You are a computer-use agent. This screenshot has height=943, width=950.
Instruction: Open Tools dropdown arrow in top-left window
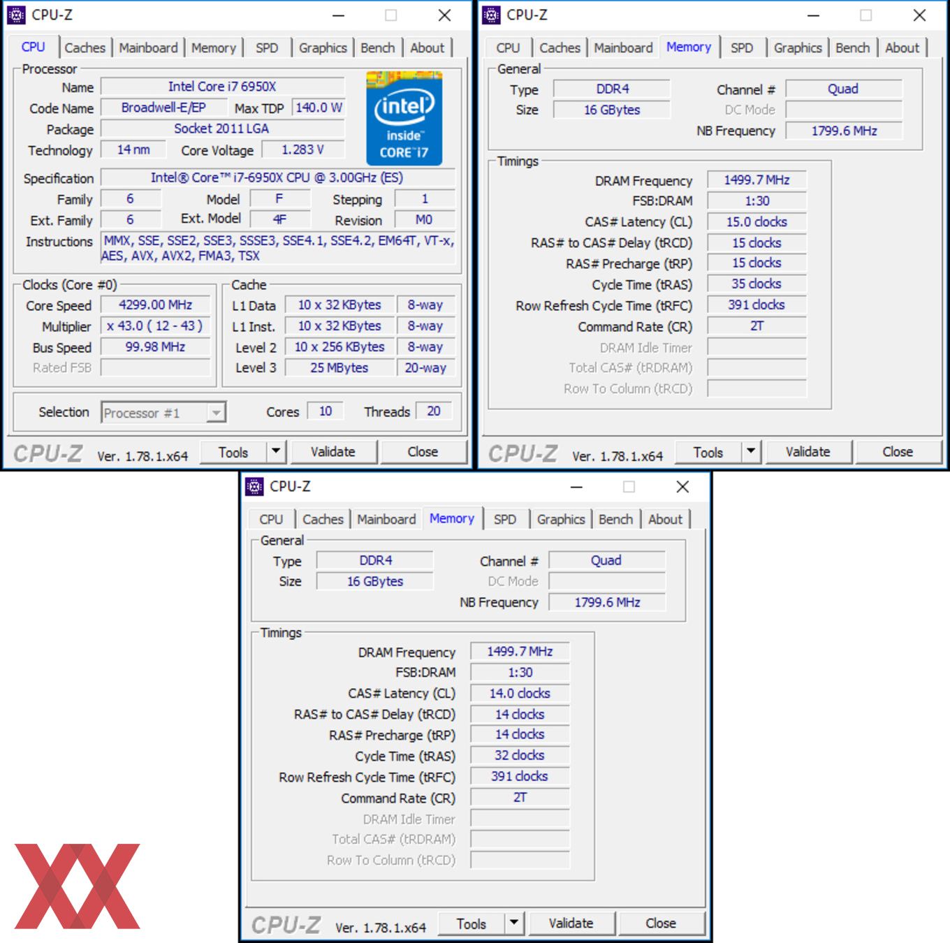pos(277,452)
